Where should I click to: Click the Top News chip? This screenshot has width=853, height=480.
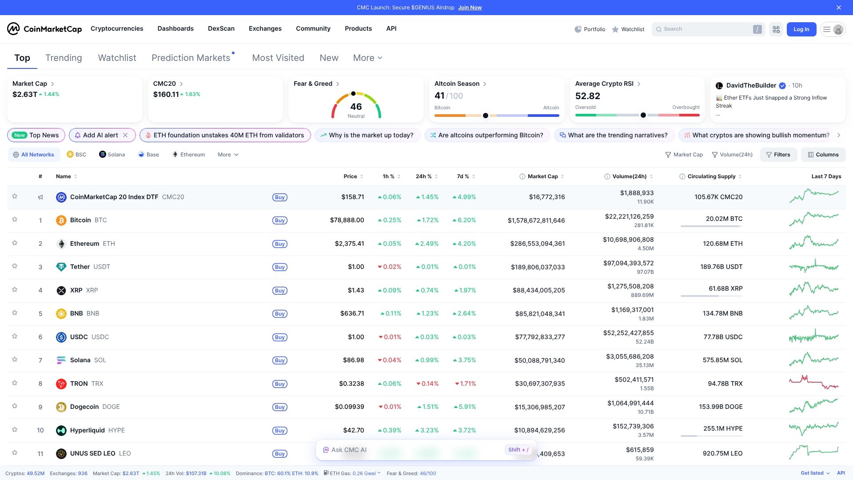pos(36,135)
